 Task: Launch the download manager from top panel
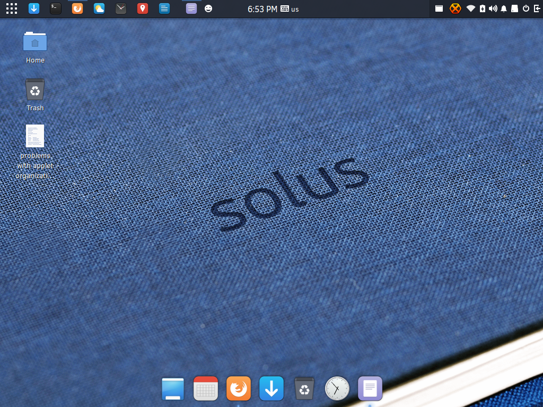coord(33,8)
